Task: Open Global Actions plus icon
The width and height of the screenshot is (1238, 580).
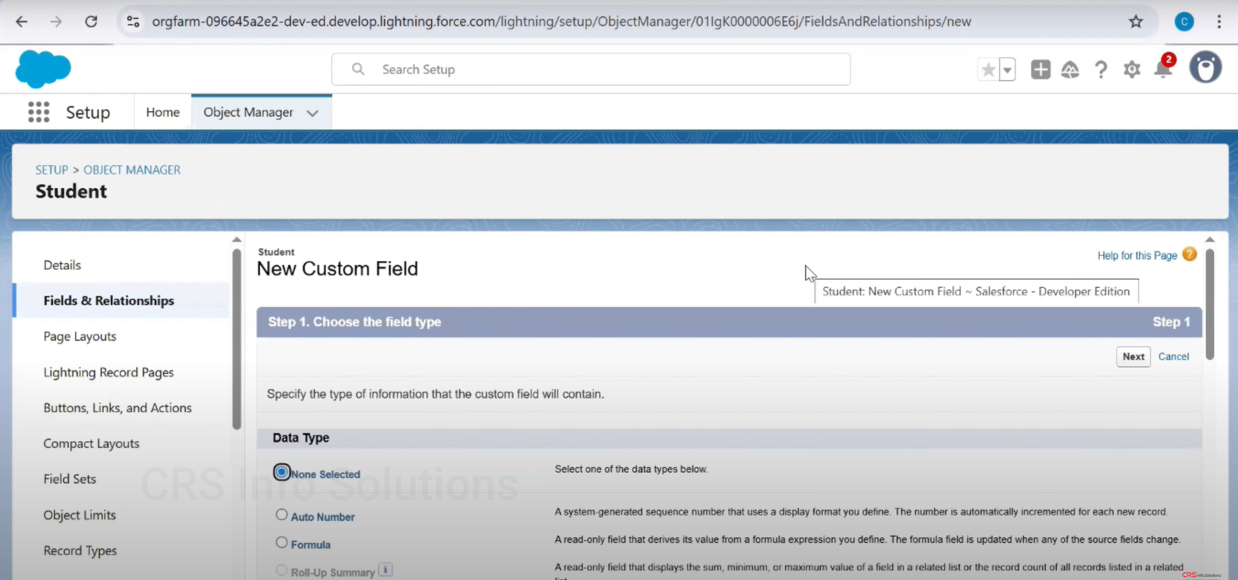Action: pyautogui.click(x=1040, y=69)
